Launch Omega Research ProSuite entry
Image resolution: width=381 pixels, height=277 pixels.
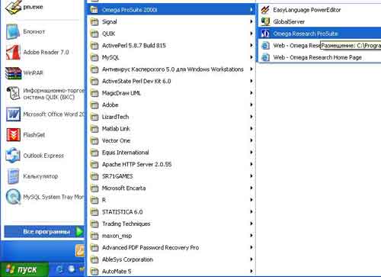320,34
